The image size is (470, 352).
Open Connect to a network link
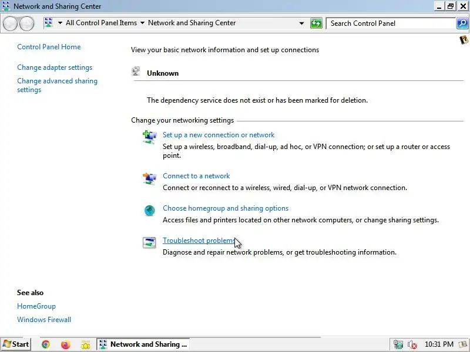(x=196, y=176)
